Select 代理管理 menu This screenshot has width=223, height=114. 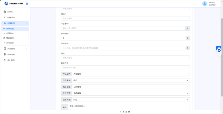[15, 23]
